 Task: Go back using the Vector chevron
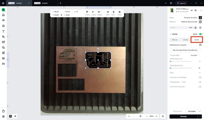(x=171, y=34)
